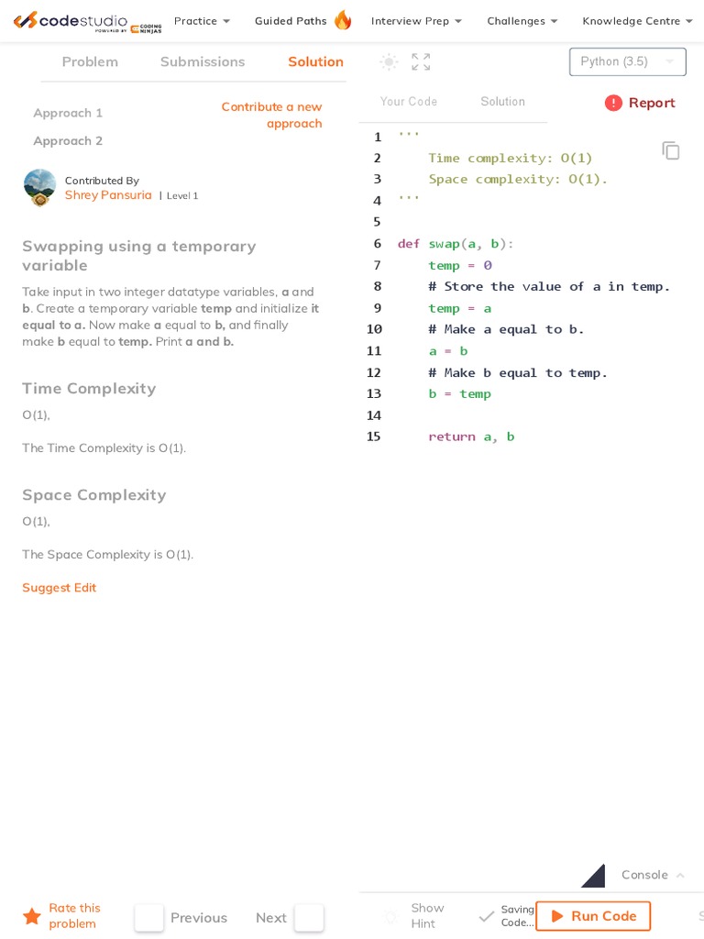Click the red Report alert icon
This screenshot has width=704, height=939.
613,103
